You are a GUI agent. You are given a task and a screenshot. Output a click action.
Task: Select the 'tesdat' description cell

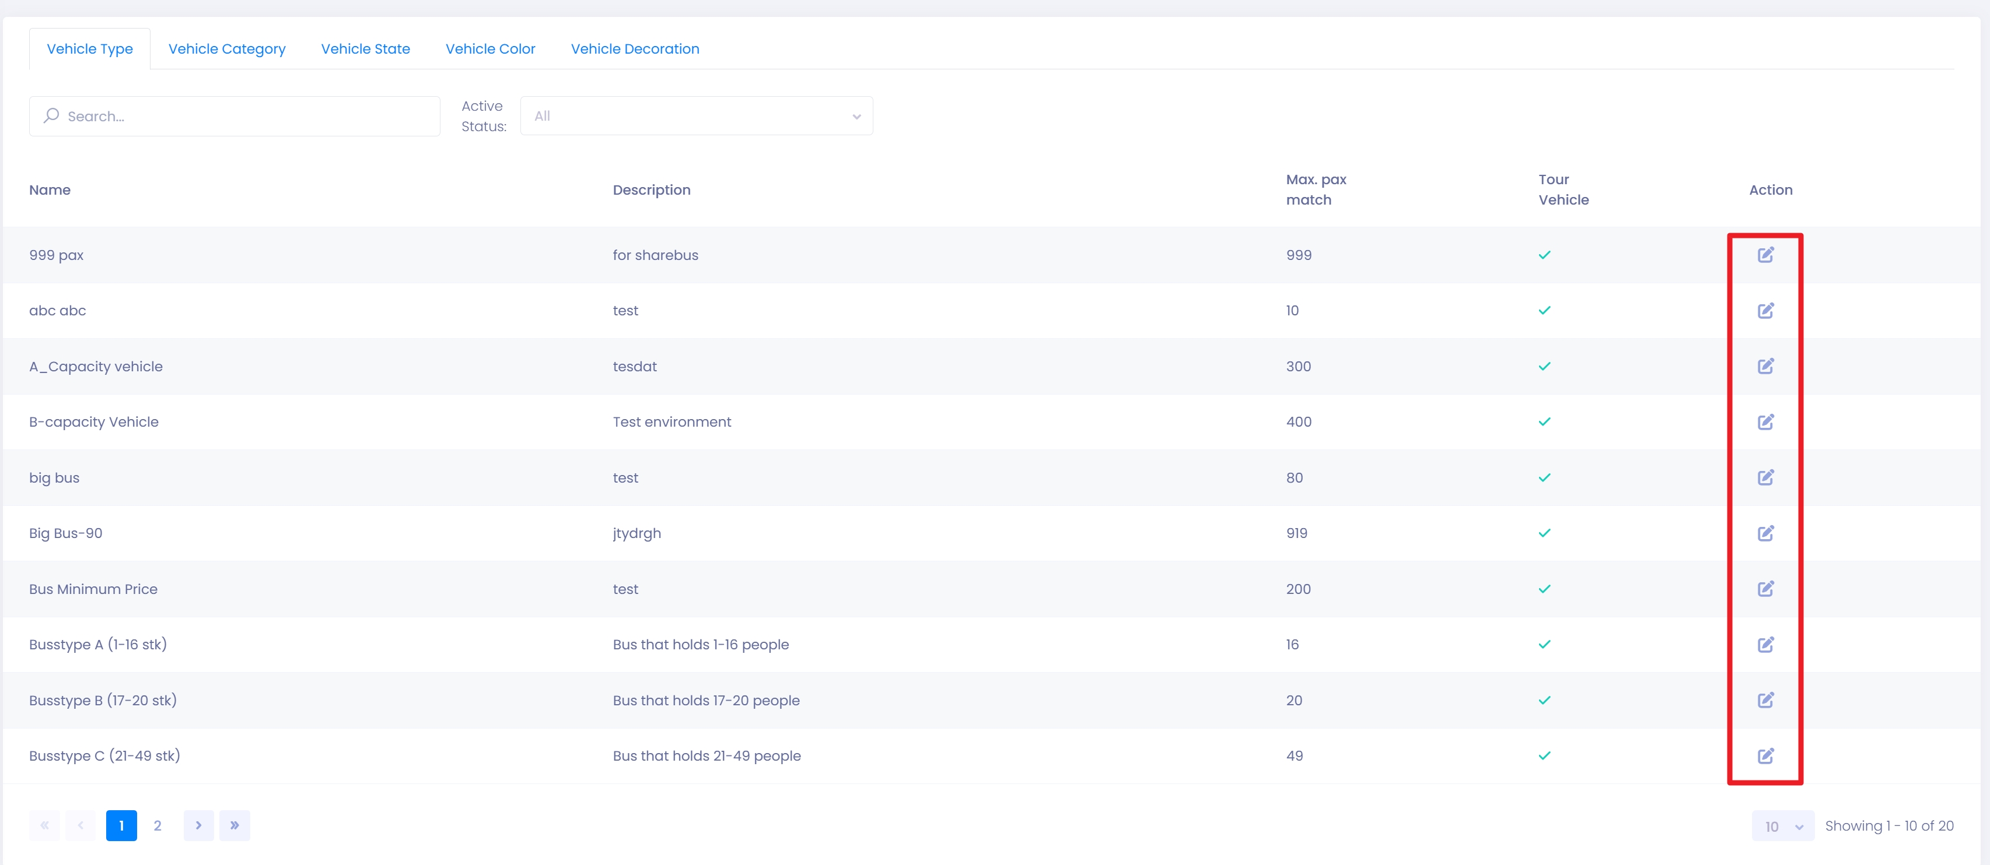point(634,365)
